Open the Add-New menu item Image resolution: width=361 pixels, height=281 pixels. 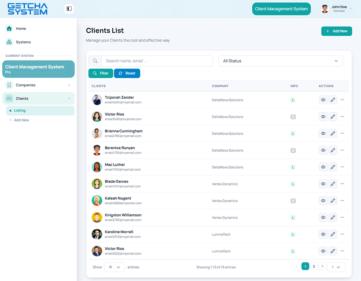click(40, 120)
